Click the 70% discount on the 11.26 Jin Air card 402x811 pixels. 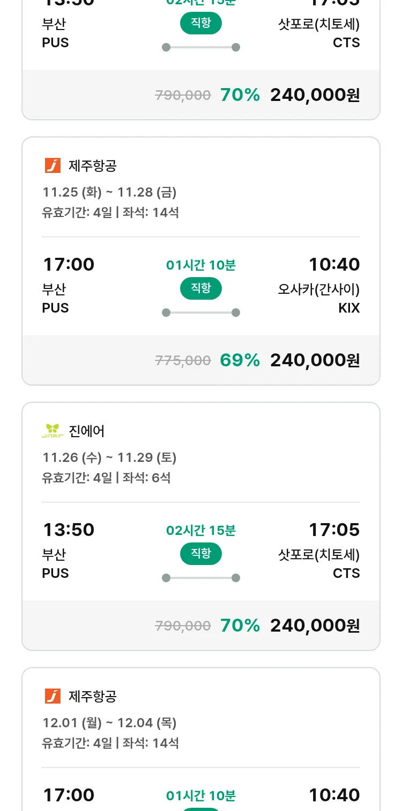[240, 625]
